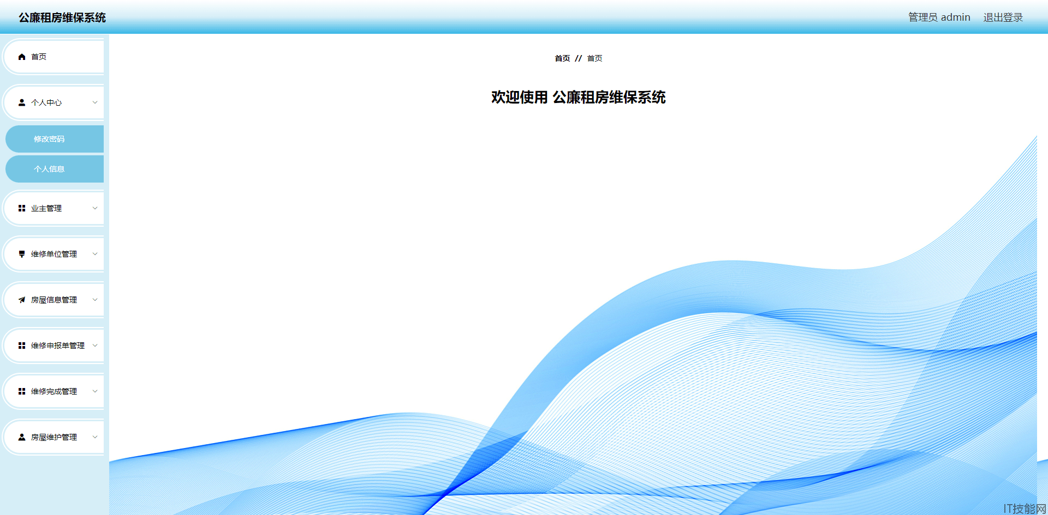Screen dimensions: 1048x515
Task: Select the 维修申报单管理 menu label
Action: click(x=58, y=346)
